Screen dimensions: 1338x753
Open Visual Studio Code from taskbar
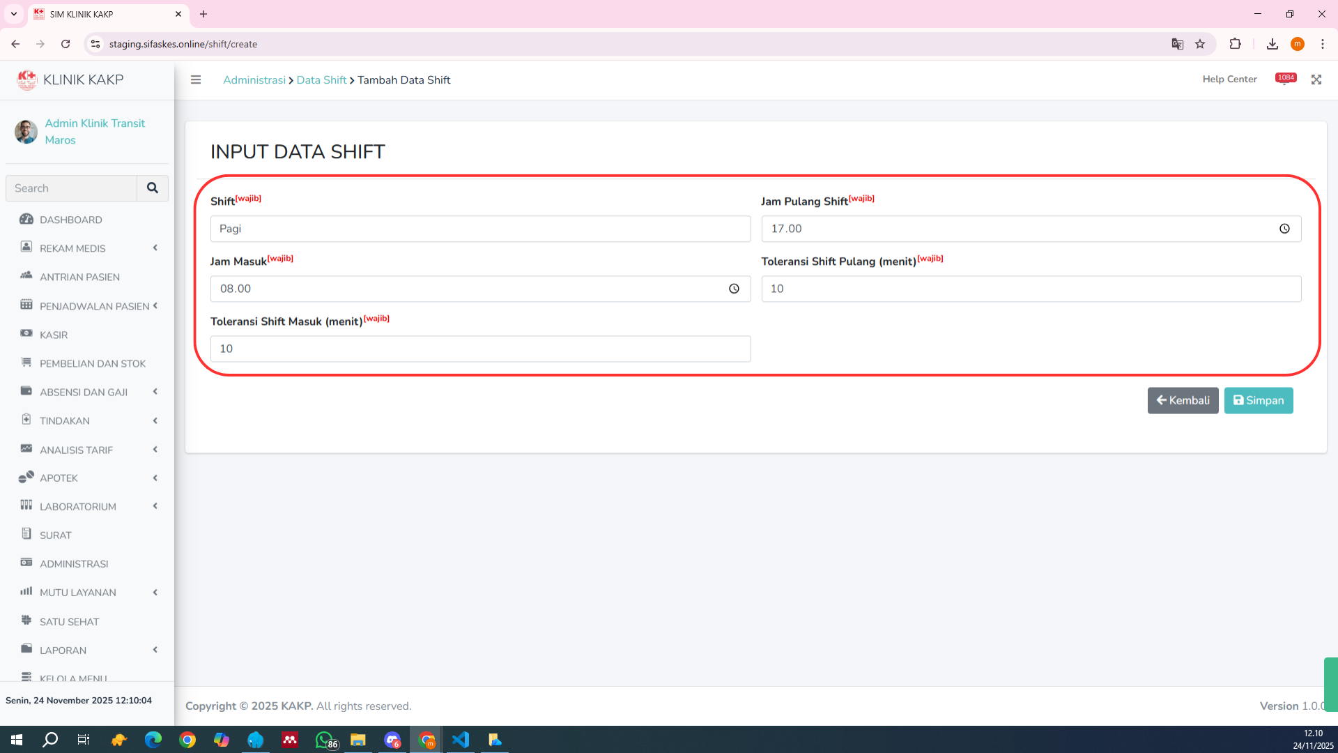(461, 740)
